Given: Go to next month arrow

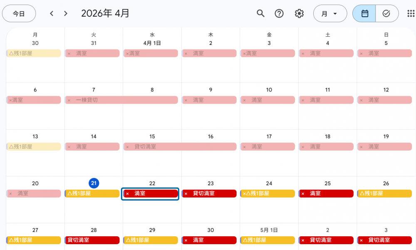Looking at the screenshot, I should (x=66, y=13).
